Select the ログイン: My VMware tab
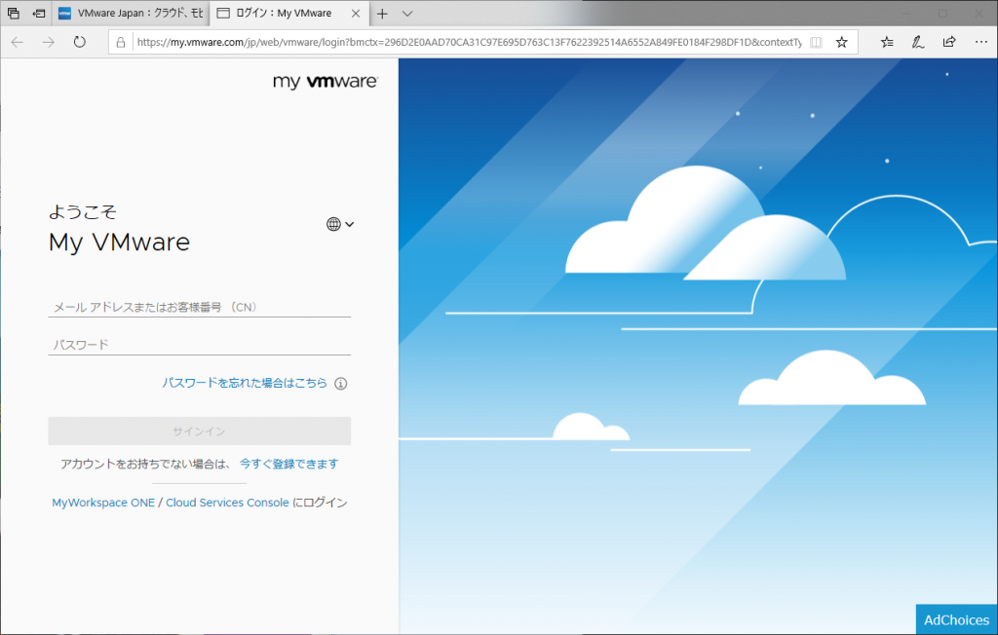 [x=284, y=14]
